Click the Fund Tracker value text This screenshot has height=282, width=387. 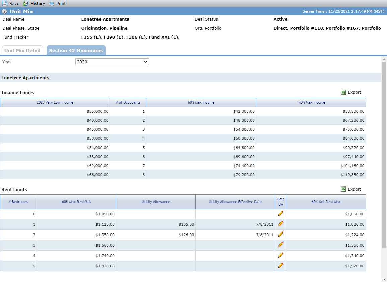tap(130, 37)
